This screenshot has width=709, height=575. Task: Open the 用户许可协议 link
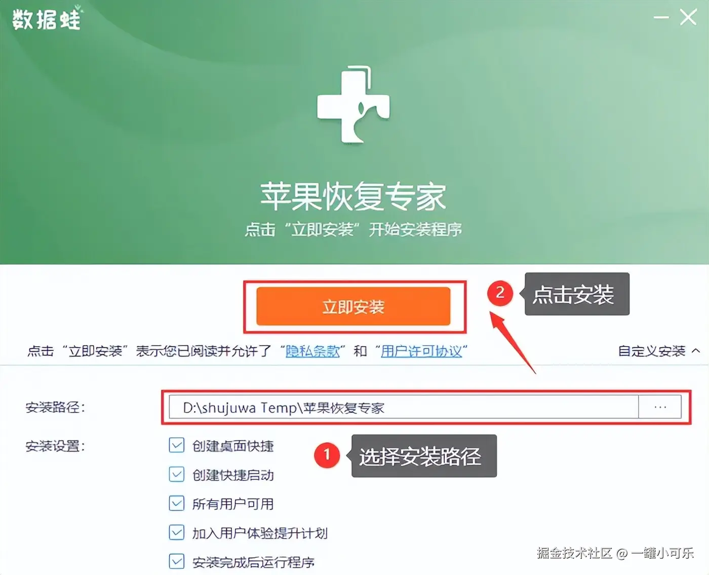click(x=421, y=351)
